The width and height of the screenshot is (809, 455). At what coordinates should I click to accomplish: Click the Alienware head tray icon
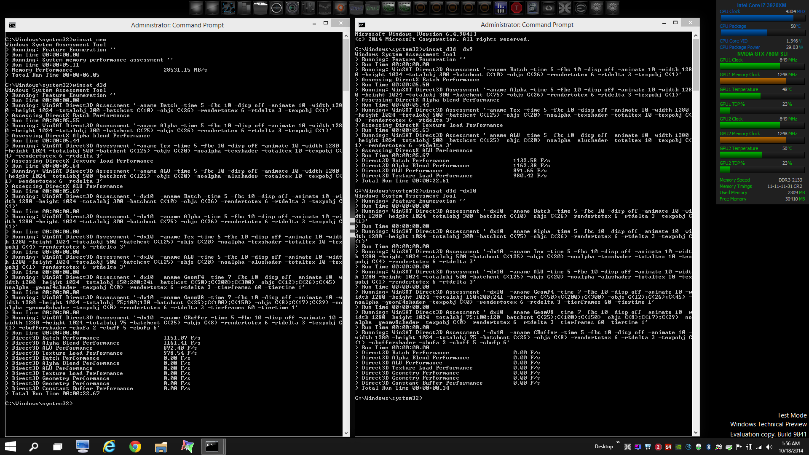[698, 447]
